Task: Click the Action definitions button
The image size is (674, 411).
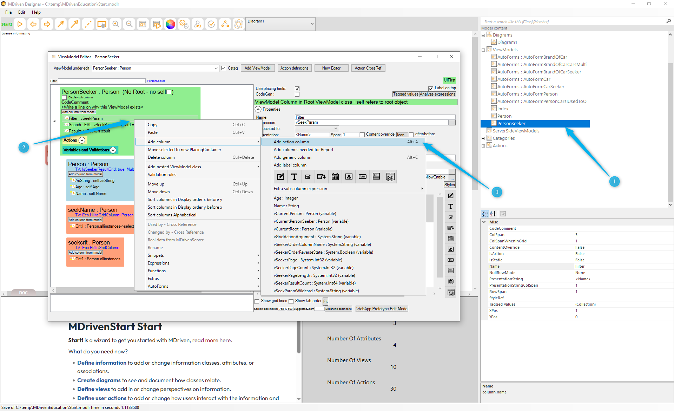Action: pyautogui.click(x=294, y=68)
